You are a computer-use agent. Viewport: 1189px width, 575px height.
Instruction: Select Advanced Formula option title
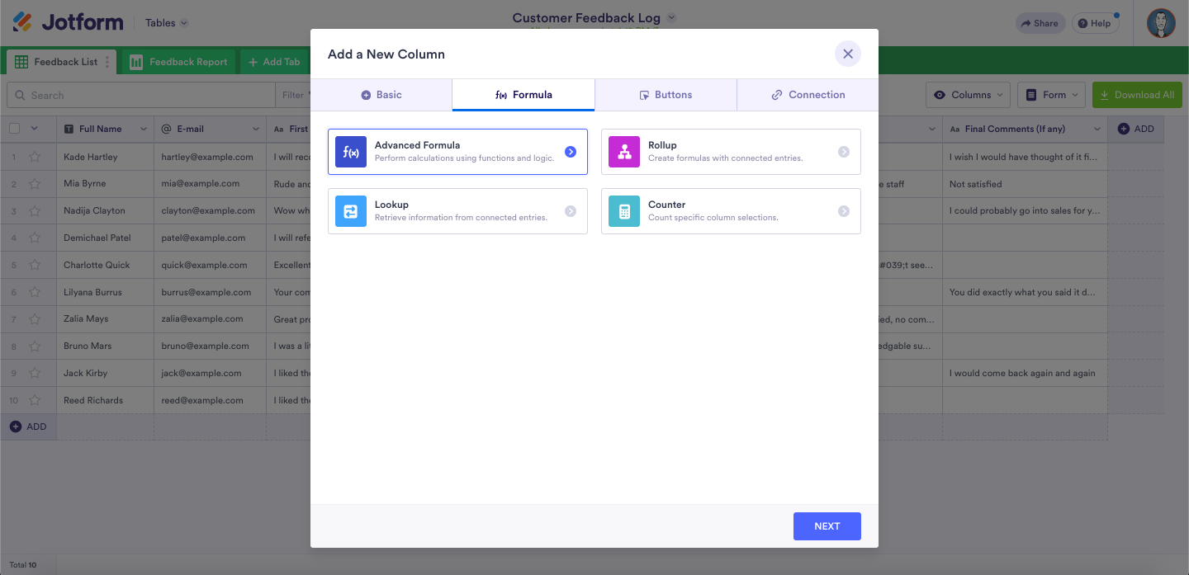pos(417,145)
